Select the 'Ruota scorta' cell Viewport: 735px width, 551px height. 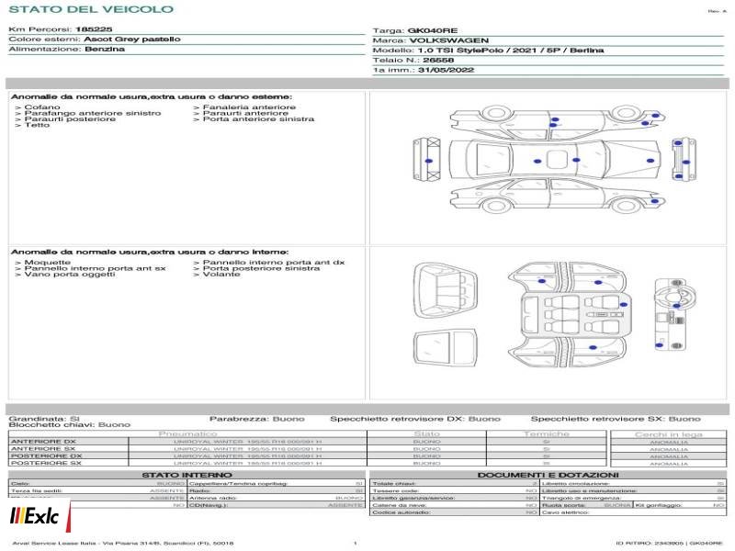point(586,505)
